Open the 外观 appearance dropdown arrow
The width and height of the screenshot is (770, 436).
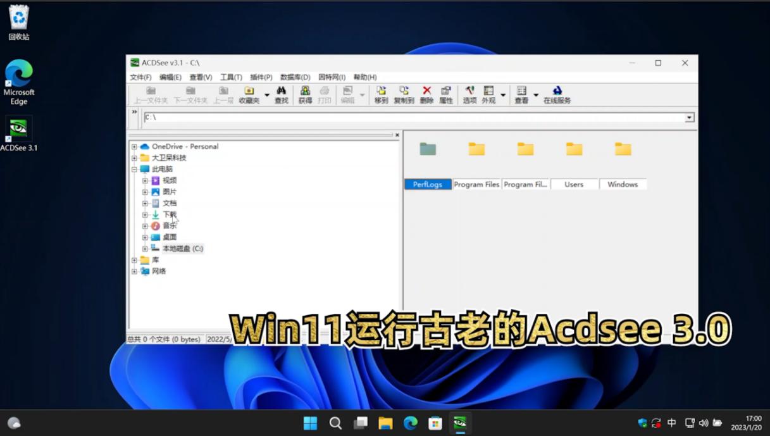click(503, 95)
